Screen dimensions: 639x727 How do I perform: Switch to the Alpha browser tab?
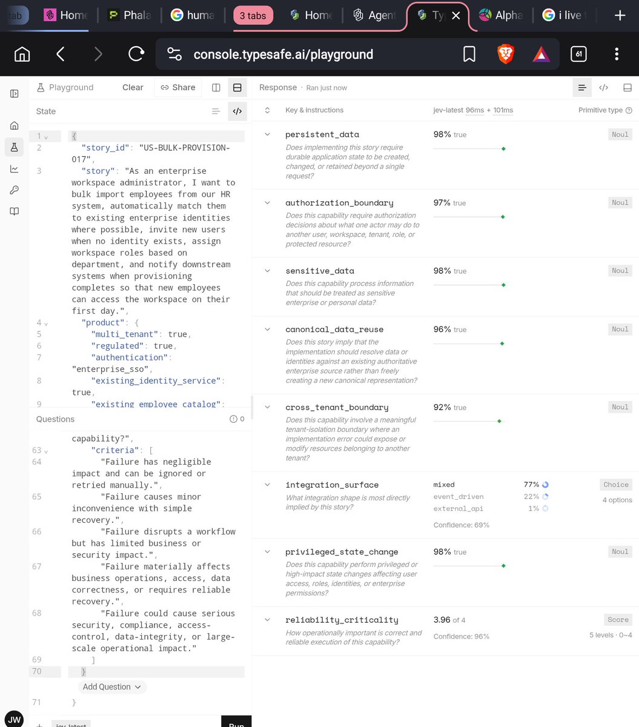[x=501, y=15]
